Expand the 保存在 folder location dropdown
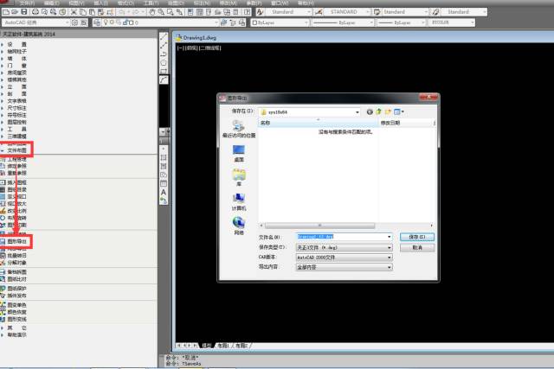This screenshot has height=369, width=554. (x=356, y=111)
